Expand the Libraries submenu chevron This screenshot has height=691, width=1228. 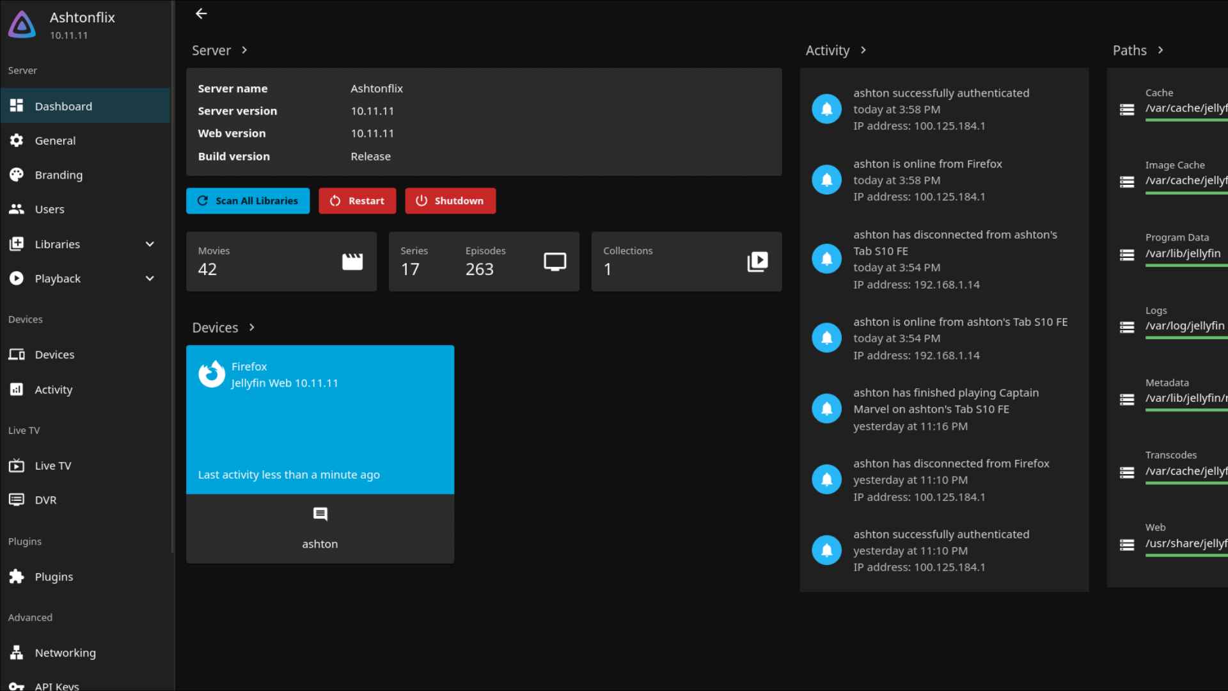coord(150,244)
